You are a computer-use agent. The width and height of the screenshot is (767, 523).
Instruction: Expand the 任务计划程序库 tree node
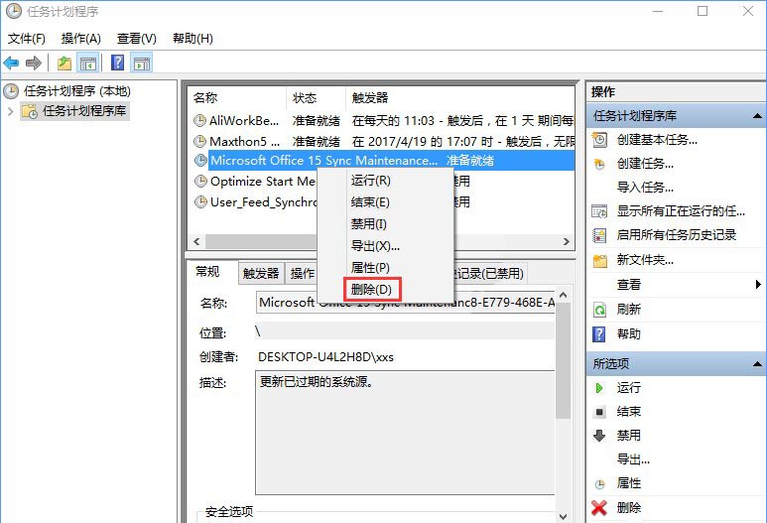point(11,111)
